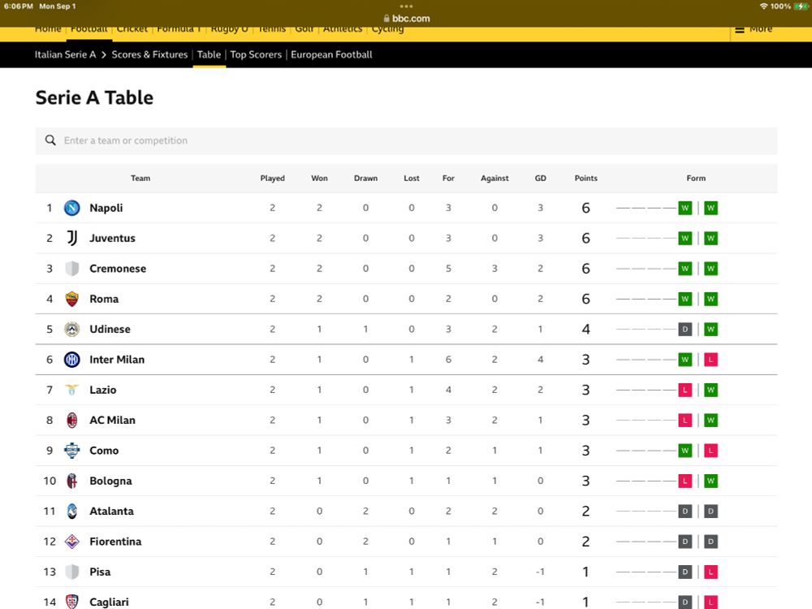Open the Tennis section tab
Screen dimensions: 812x609
272,29
